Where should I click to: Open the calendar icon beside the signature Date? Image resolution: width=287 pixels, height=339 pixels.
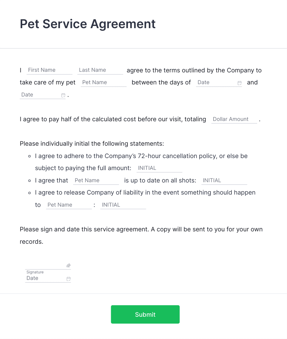[69, 279]
